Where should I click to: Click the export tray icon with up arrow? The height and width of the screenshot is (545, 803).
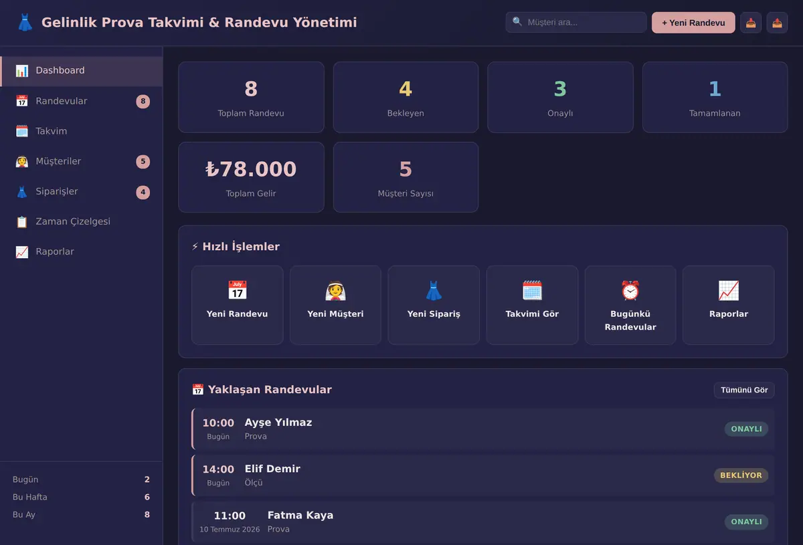(777, 23)
